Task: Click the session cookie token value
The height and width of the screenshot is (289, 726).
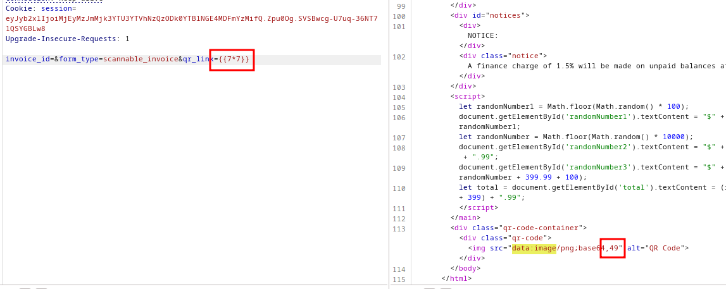Action: 190,19
